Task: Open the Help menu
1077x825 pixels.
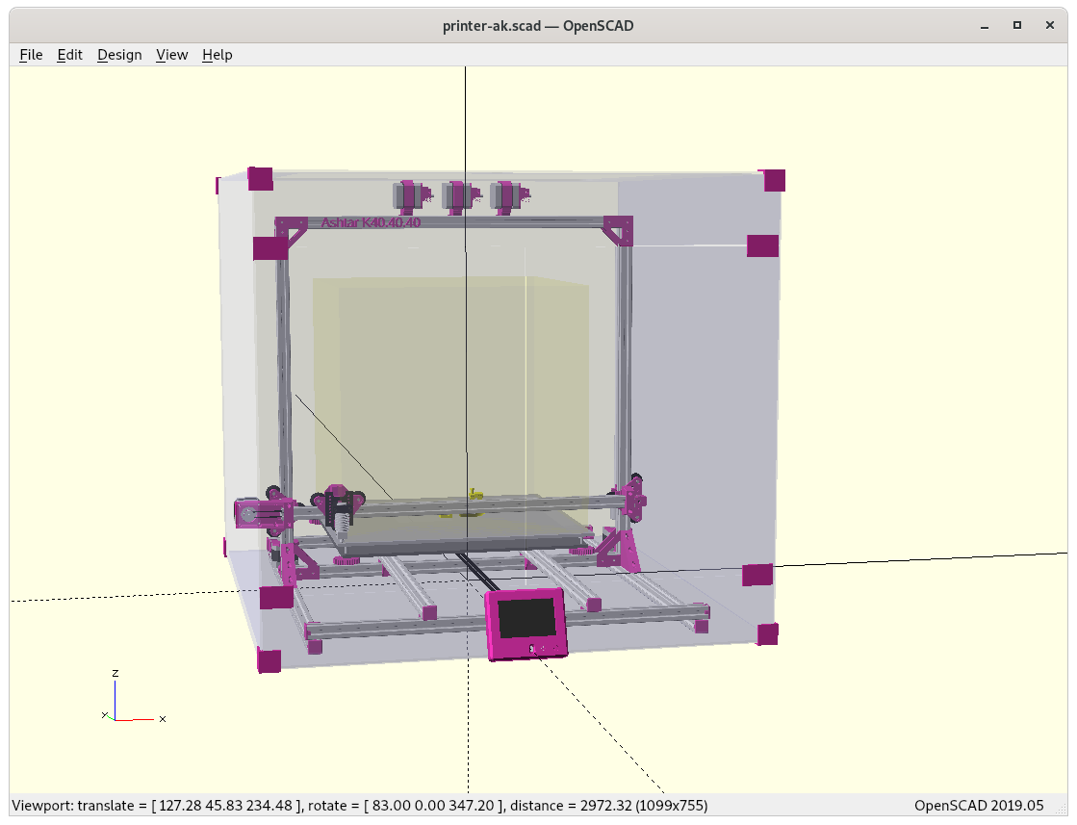Action: 217,55
